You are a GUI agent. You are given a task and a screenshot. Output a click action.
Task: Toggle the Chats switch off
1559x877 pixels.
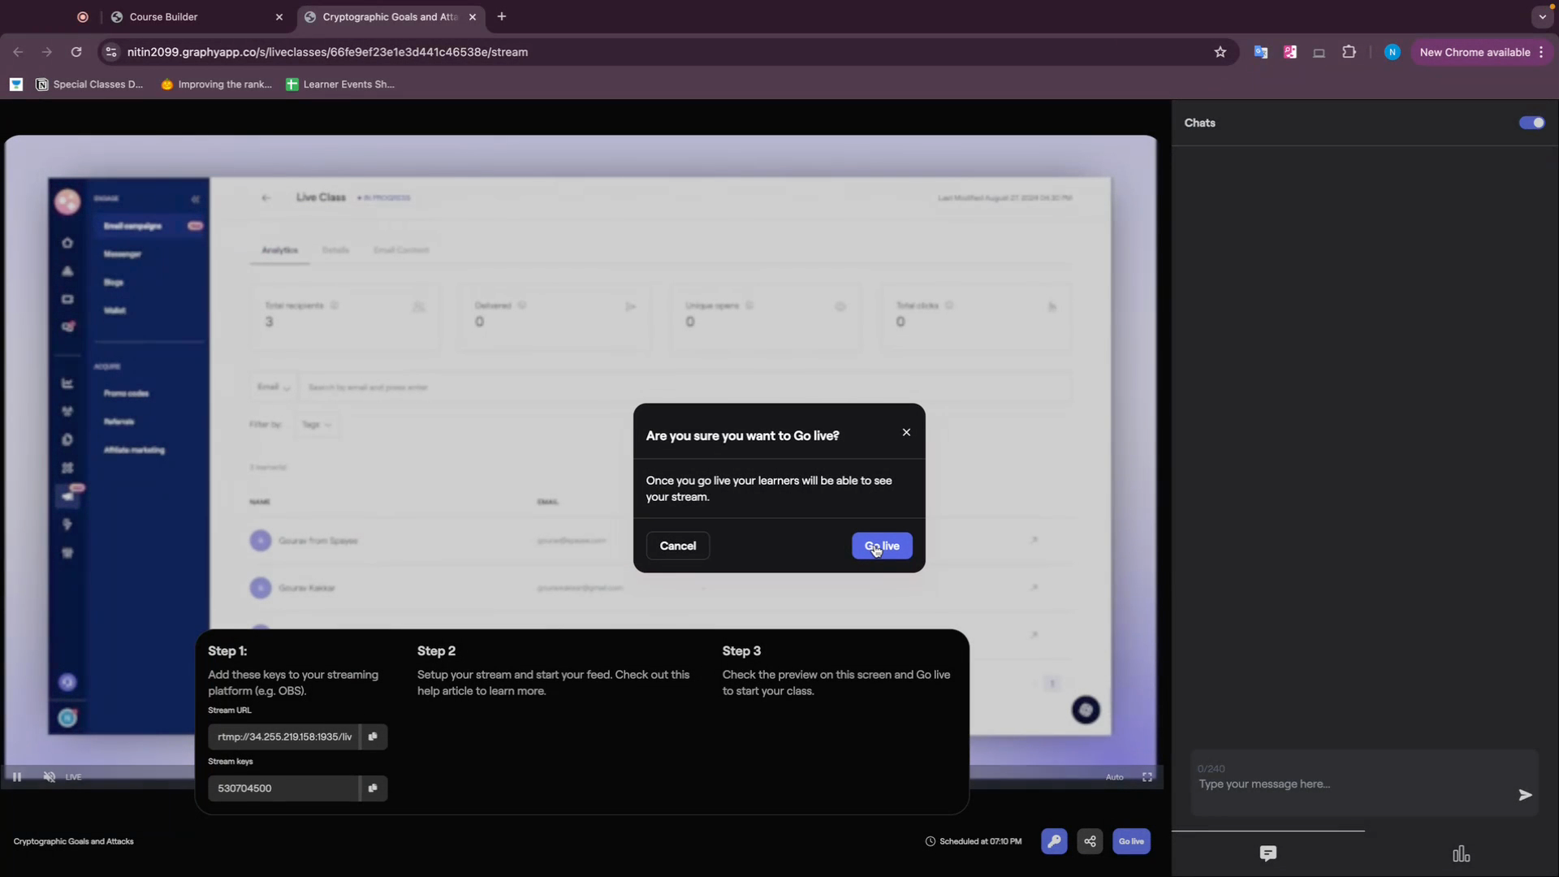pyautogui.click(x=1531, y=123)
